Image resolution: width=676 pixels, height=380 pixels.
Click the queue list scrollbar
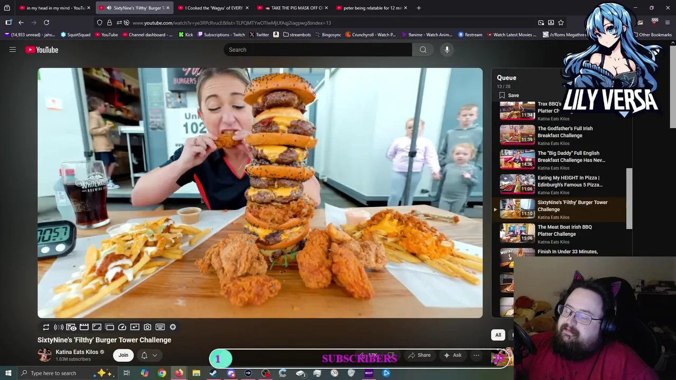pos(628,199)
